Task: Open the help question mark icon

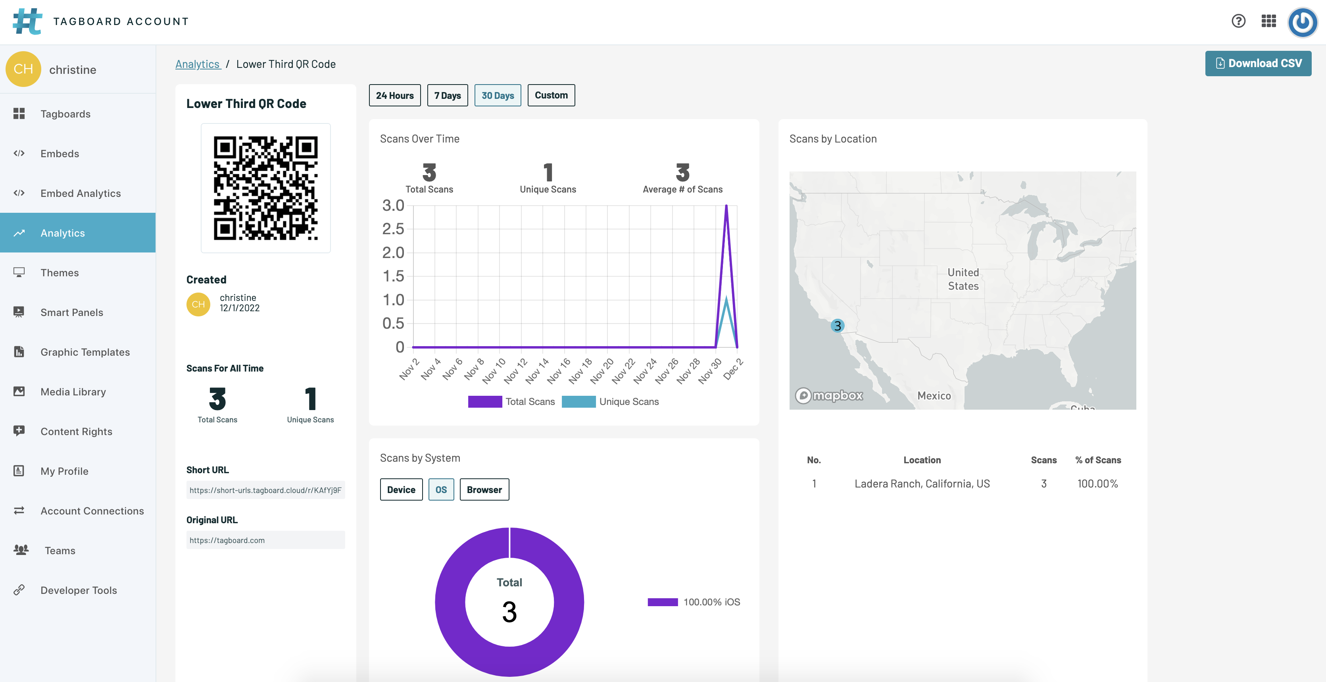Action: click(1238, 21)
